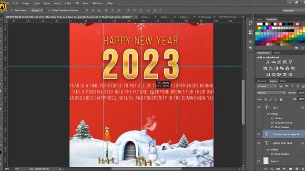This screenshot has width=305, height=171.
Task: Open the Essentials workspace dropdown
Action: pos(294,10)
